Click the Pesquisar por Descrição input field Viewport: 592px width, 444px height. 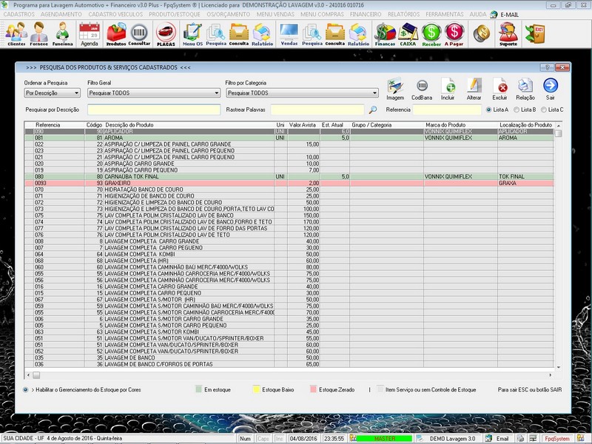(154, 110)
